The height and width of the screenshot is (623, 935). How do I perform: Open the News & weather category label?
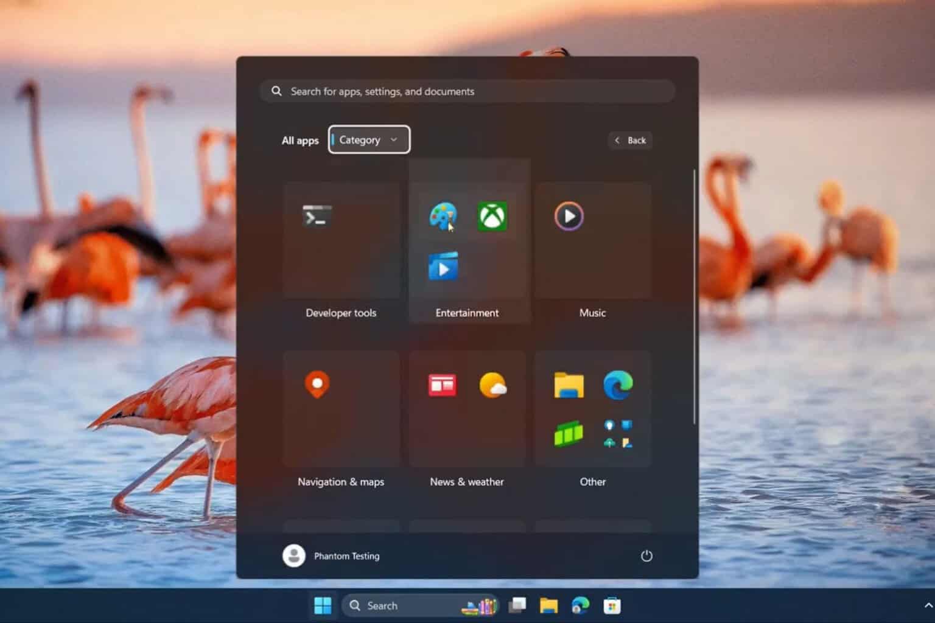pos(467,482)
